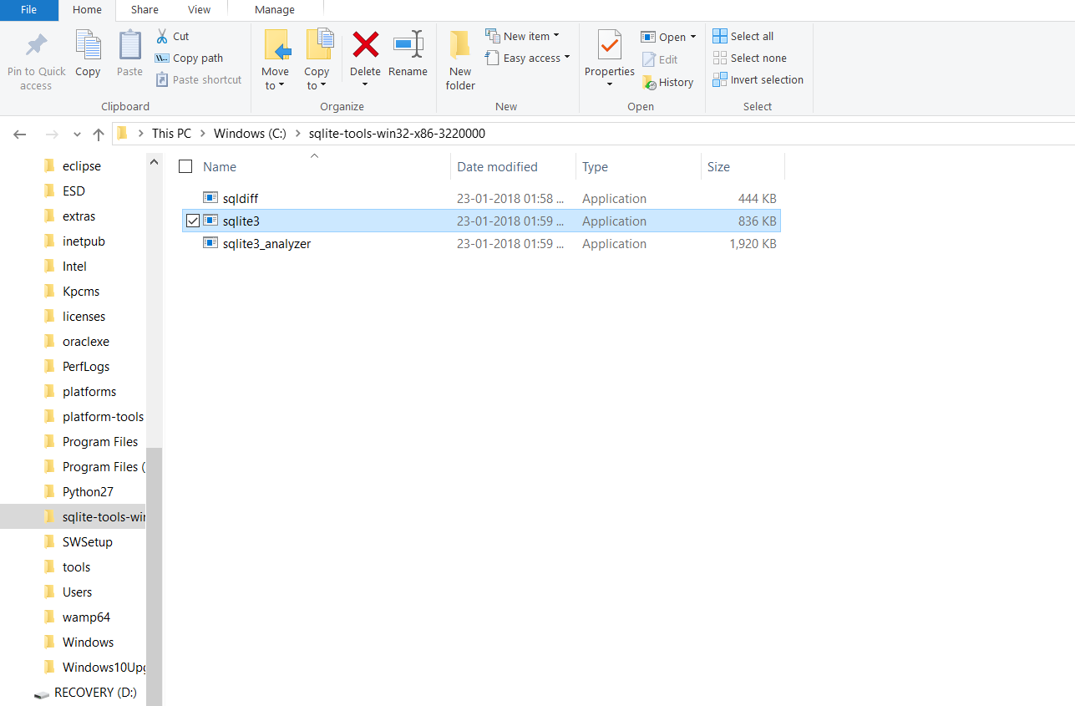1075x706 pixels.
Task: Click the sqldiff file name
Action: pyautogui.click(x=241, y=198)
